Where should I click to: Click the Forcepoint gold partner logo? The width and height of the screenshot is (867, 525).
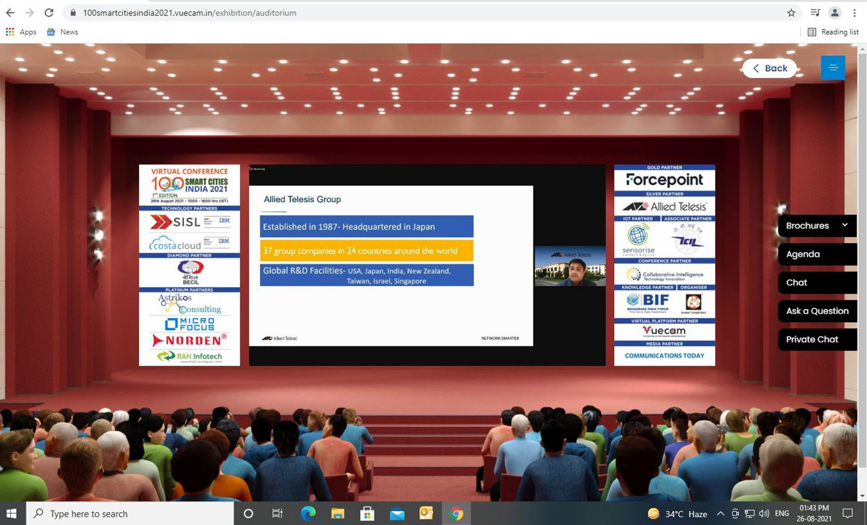[x=664, y=180]
